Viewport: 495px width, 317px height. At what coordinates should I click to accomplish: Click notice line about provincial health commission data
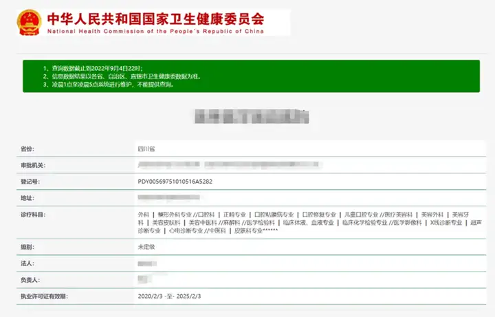pyautogui.click(x=122, y=76)
